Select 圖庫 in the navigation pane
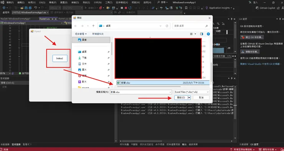The width and height of the screenshot is (284, 151). click(91, 40)
